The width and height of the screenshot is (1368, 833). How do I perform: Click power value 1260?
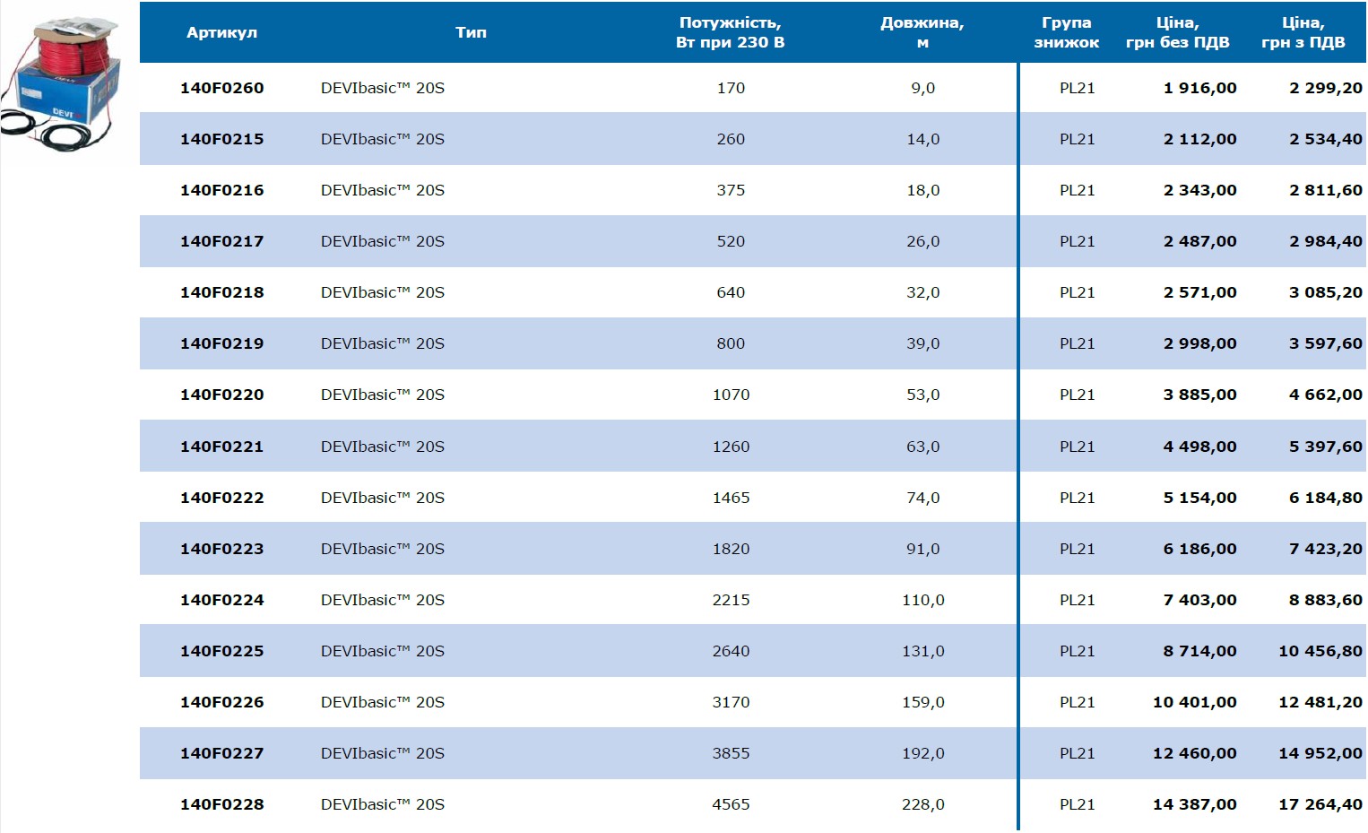[x=731, y=447]
